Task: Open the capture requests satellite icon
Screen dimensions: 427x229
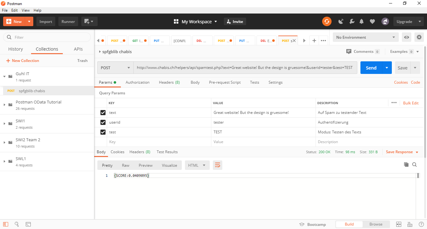Action: point(341,21)
